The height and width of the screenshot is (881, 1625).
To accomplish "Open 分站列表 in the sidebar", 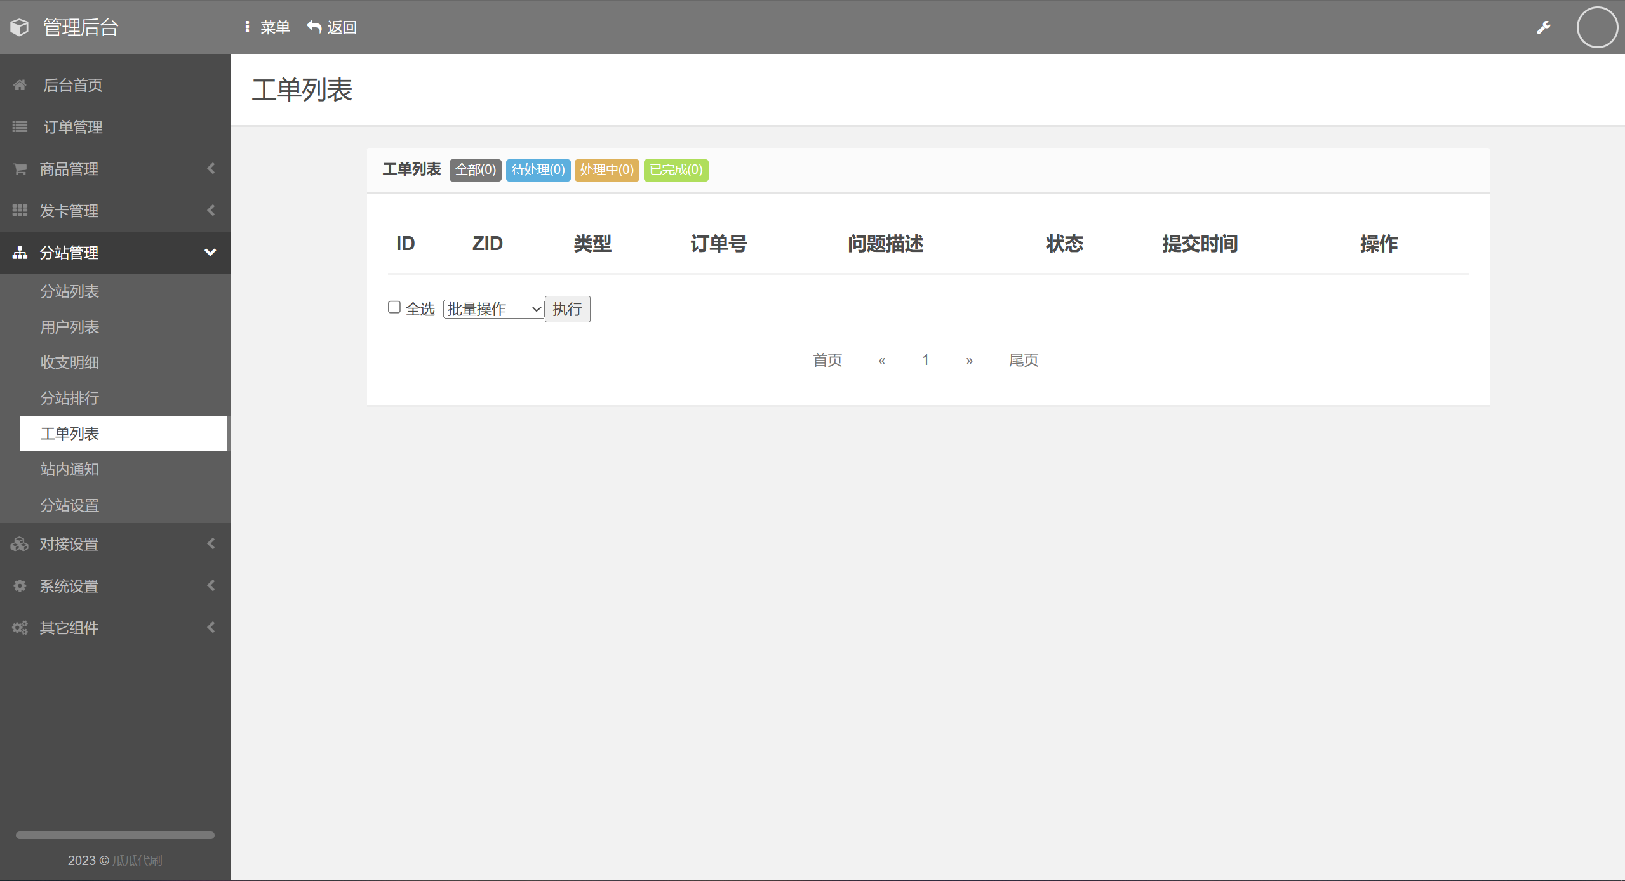I will pyautogui.click(x=70, y=291).
